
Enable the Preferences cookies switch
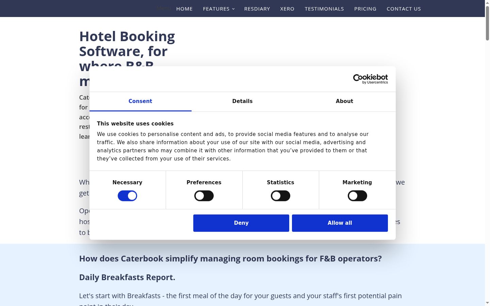point(204,196)
